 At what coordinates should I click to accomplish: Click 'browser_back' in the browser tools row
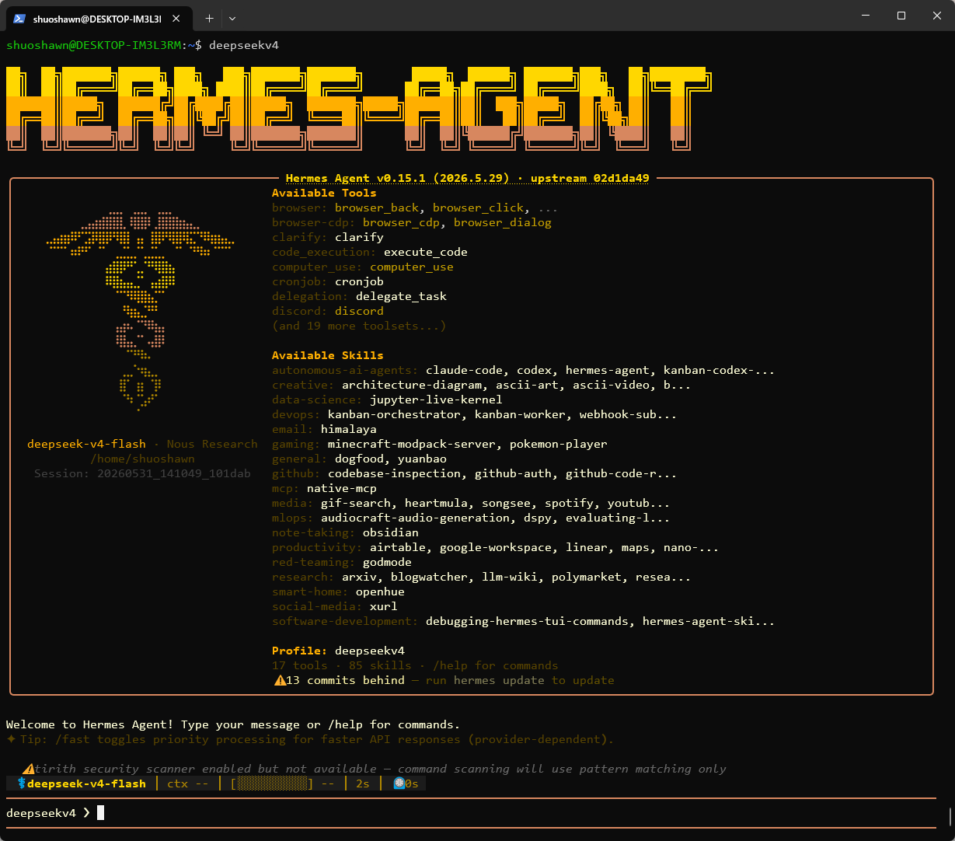point(377,208)
